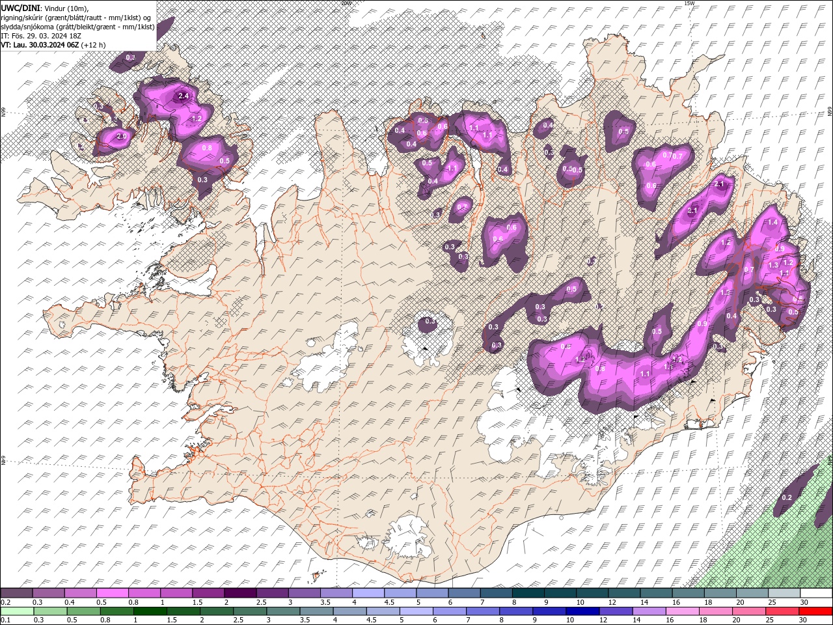Click the 30 label on the snow scale
Screen dimensions: 833x625
(806, 602)
